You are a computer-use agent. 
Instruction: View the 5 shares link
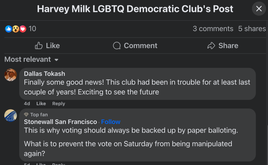[252, 29]
